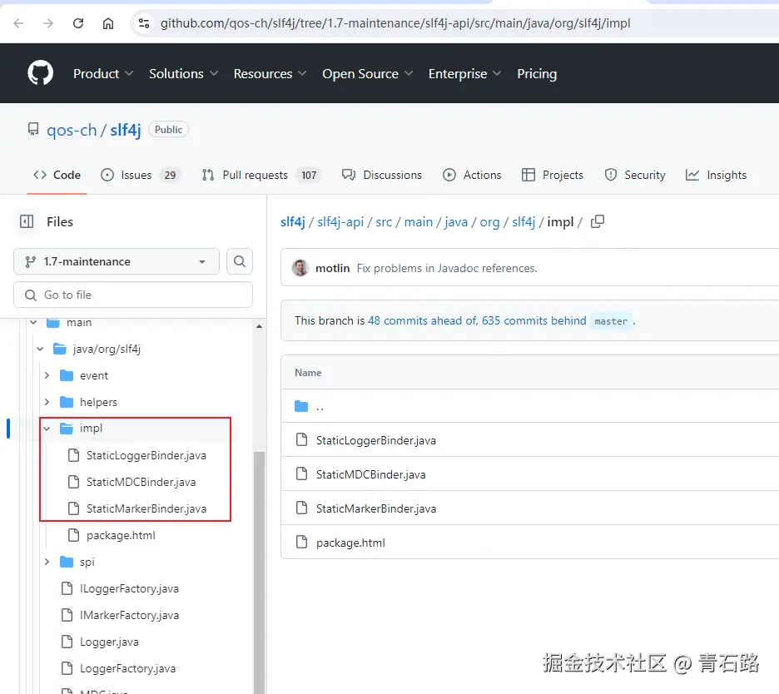Reload the page with refresh icon
The height and width of the screenshot is (694, 779).
coord(78,23)
